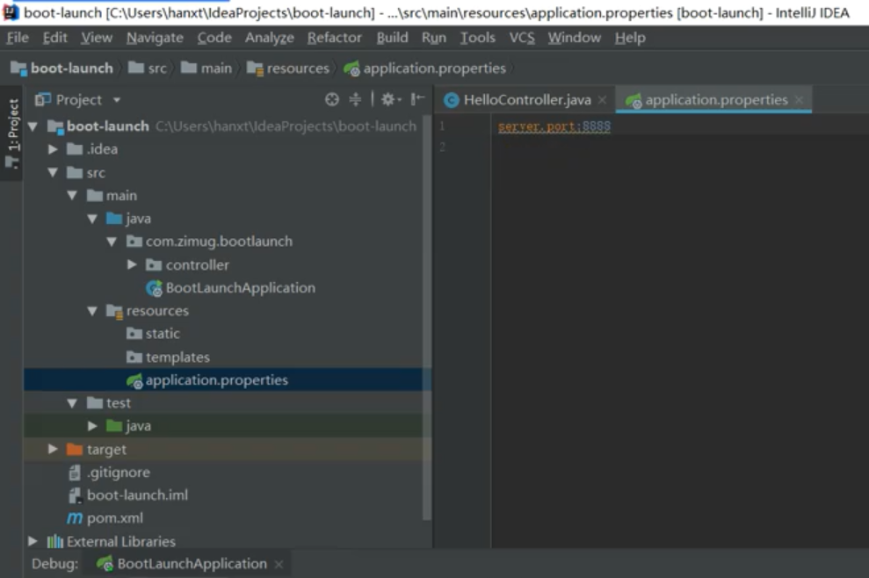869x578 pixels.
Task: Expand the controller package
Action: coord(132,264)
